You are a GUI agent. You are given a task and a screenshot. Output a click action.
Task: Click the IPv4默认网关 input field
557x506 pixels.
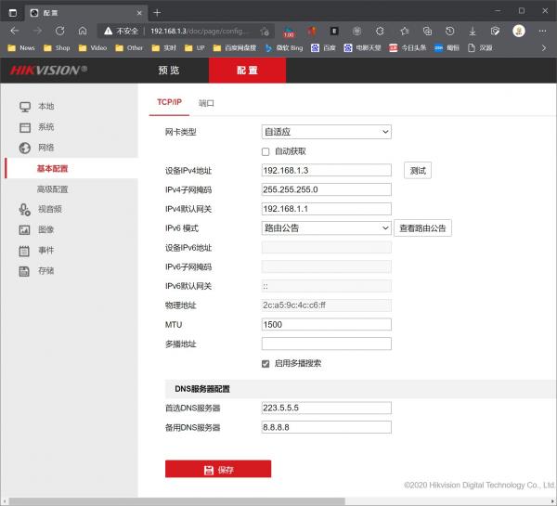tap(327, 209)
